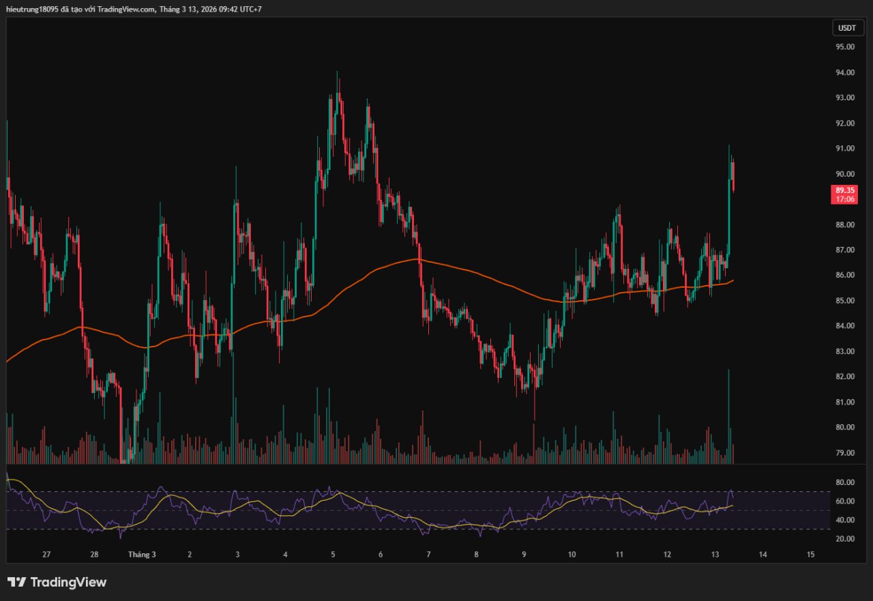Click the 17:06 candle countdown timer
The image size is (873, 601).
click(844, 199)
